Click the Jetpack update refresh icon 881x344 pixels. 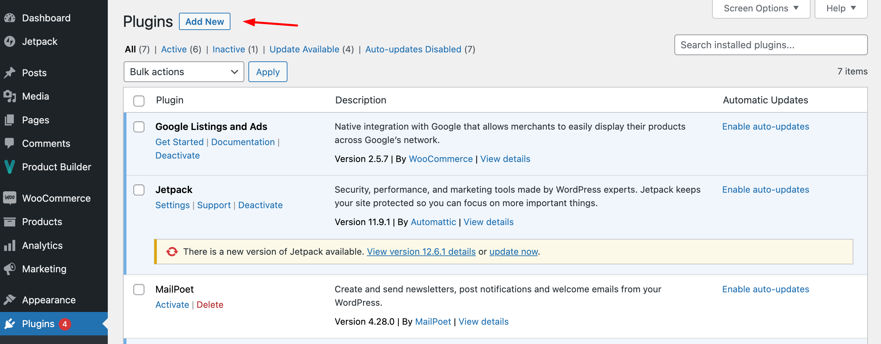tap(172, 252)
